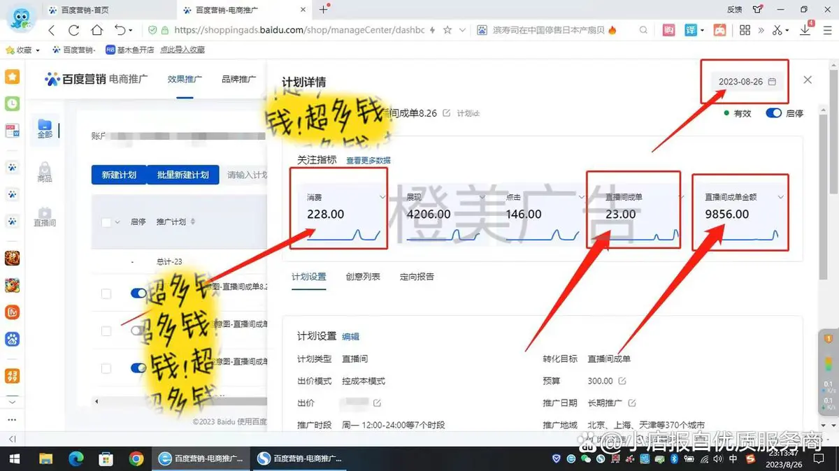
Task: Click the bookmark star in address bar
Action: (x=447, y=30)
